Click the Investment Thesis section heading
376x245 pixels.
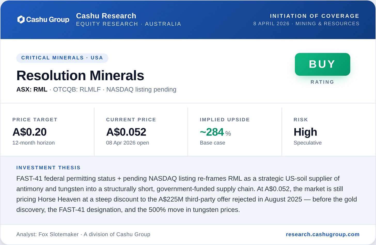click(48, 168)
